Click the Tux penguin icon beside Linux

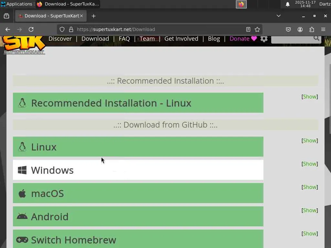(22, 147)
